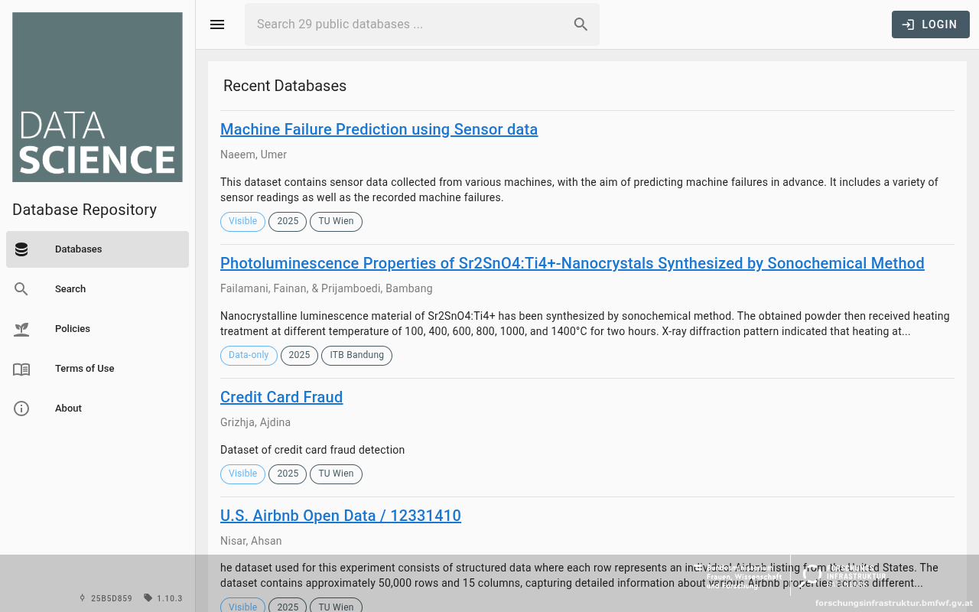Open the Databases menu item

(x=97, y=249)
